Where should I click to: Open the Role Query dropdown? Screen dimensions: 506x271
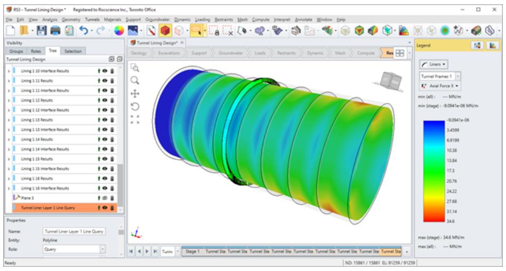click(x=102, y=249)
